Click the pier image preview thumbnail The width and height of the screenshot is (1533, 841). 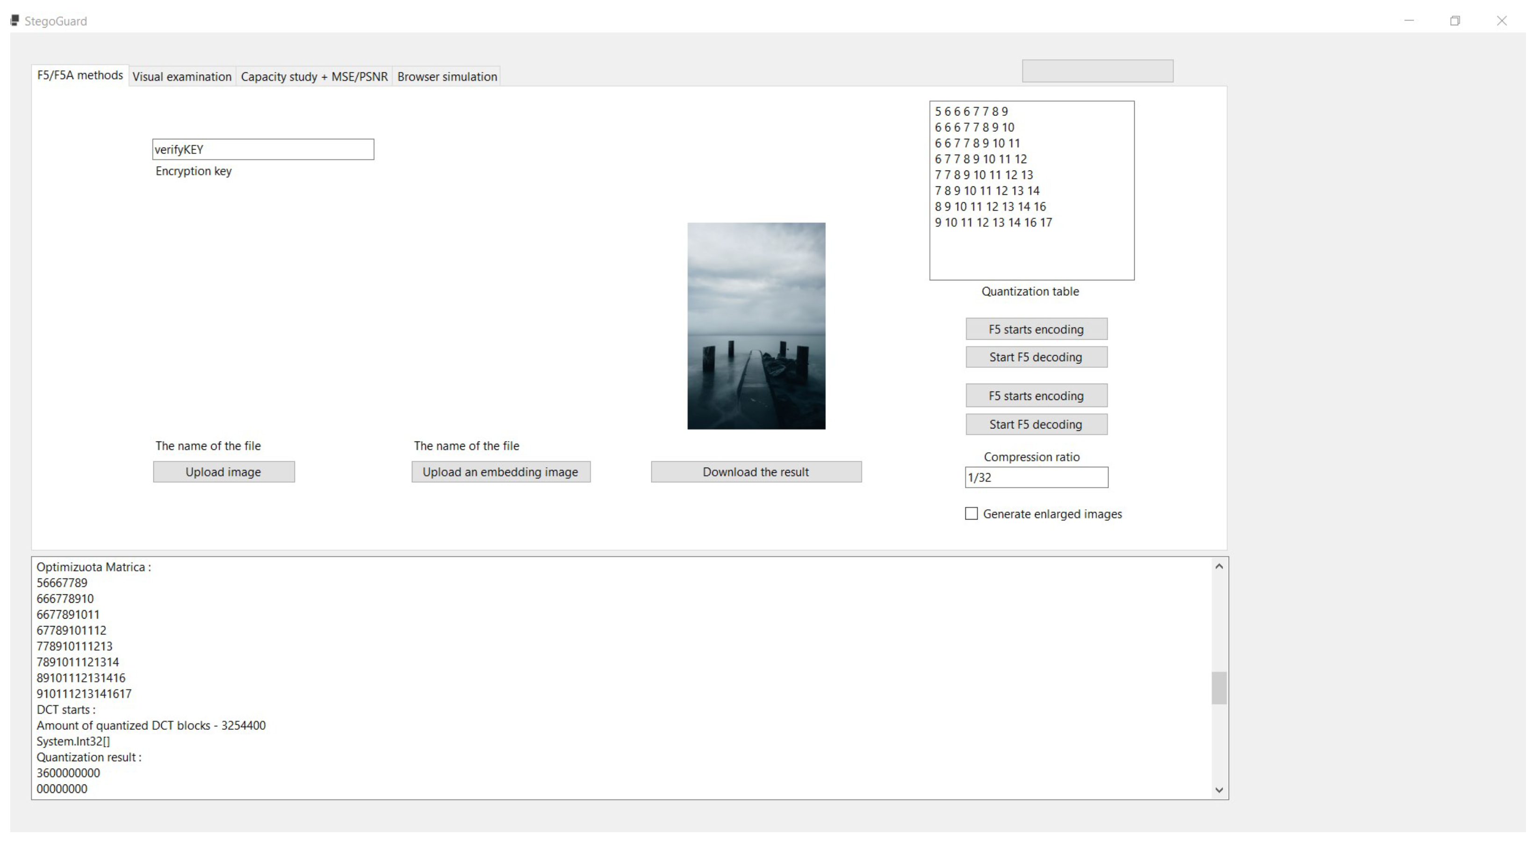point(756,326)
